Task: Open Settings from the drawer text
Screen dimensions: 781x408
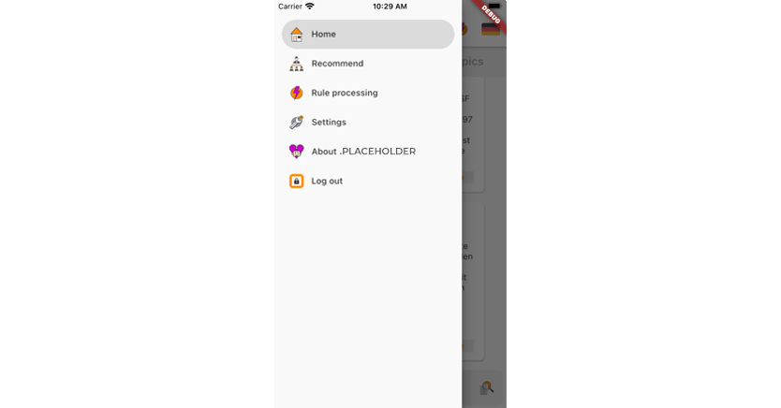Action: (329, 123)
